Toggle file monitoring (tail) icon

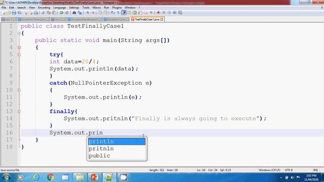point(151,13)
